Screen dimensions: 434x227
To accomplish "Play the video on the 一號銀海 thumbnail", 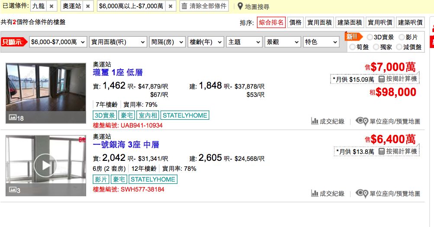I will 45,165.
